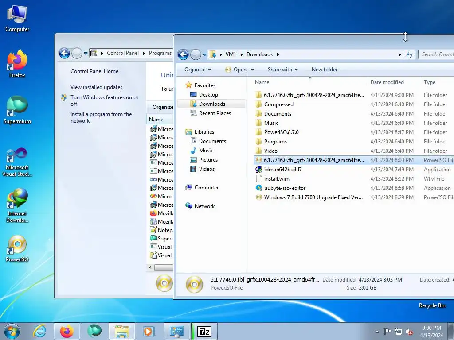
Task: Open the network tray icon
Action: click(399, 332)
